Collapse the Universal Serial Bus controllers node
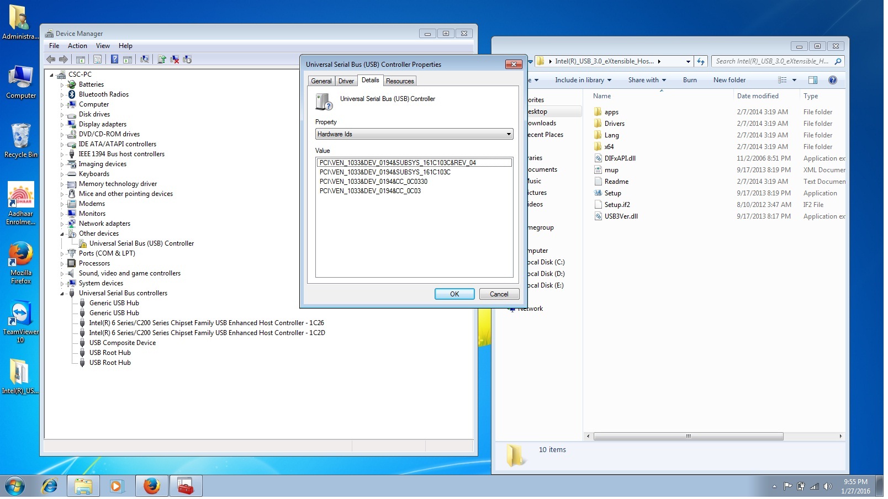 (62, 294)
